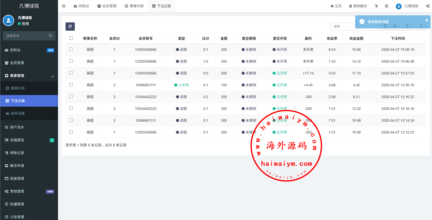Switch to the 赛事列表 tab

coord(134,6)
